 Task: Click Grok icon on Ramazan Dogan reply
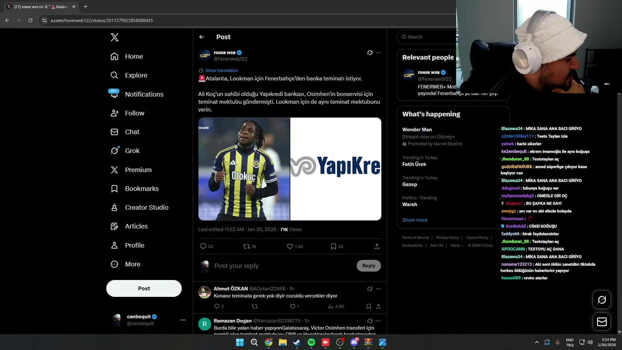370,321
